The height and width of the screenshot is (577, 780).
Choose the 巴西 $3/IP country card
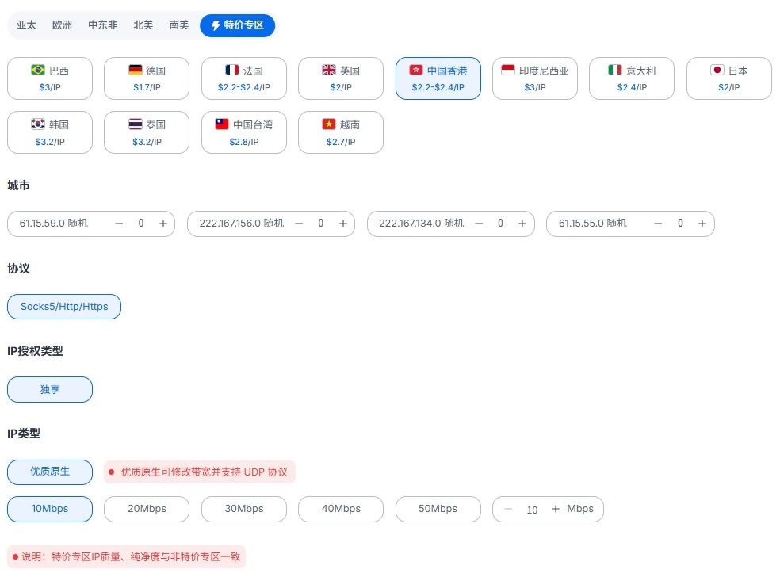click(x=50, y=78)
